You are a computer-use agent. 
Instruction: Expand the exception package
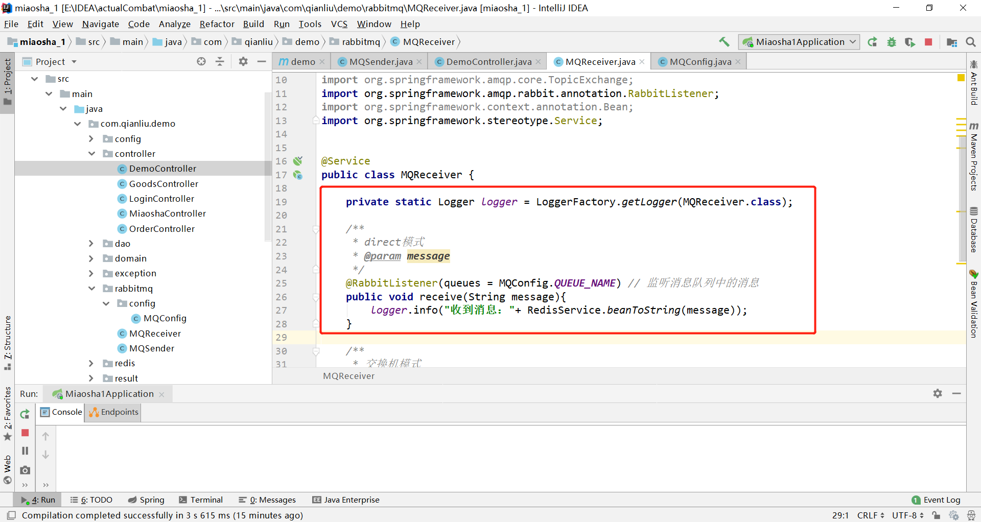(x=91, y=273)
